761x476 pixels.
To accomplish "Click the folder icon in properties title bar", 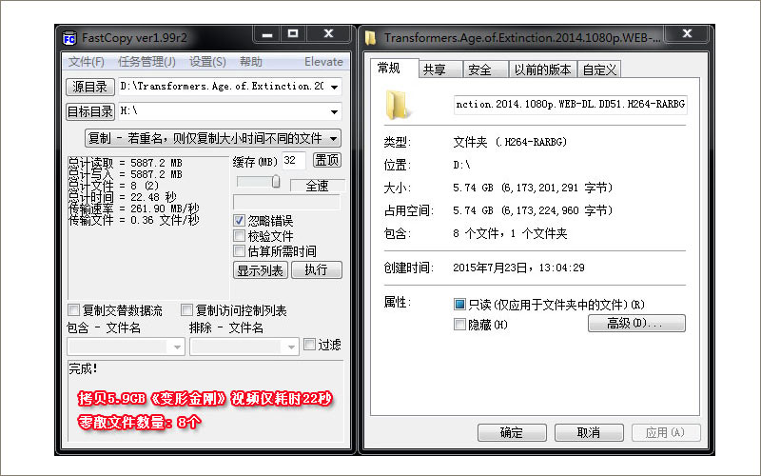I will coord(372,38).
